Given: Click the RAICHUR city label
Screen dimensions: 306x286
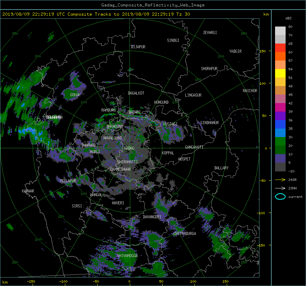Looking at the screenshot, I should tap(250, 91).
